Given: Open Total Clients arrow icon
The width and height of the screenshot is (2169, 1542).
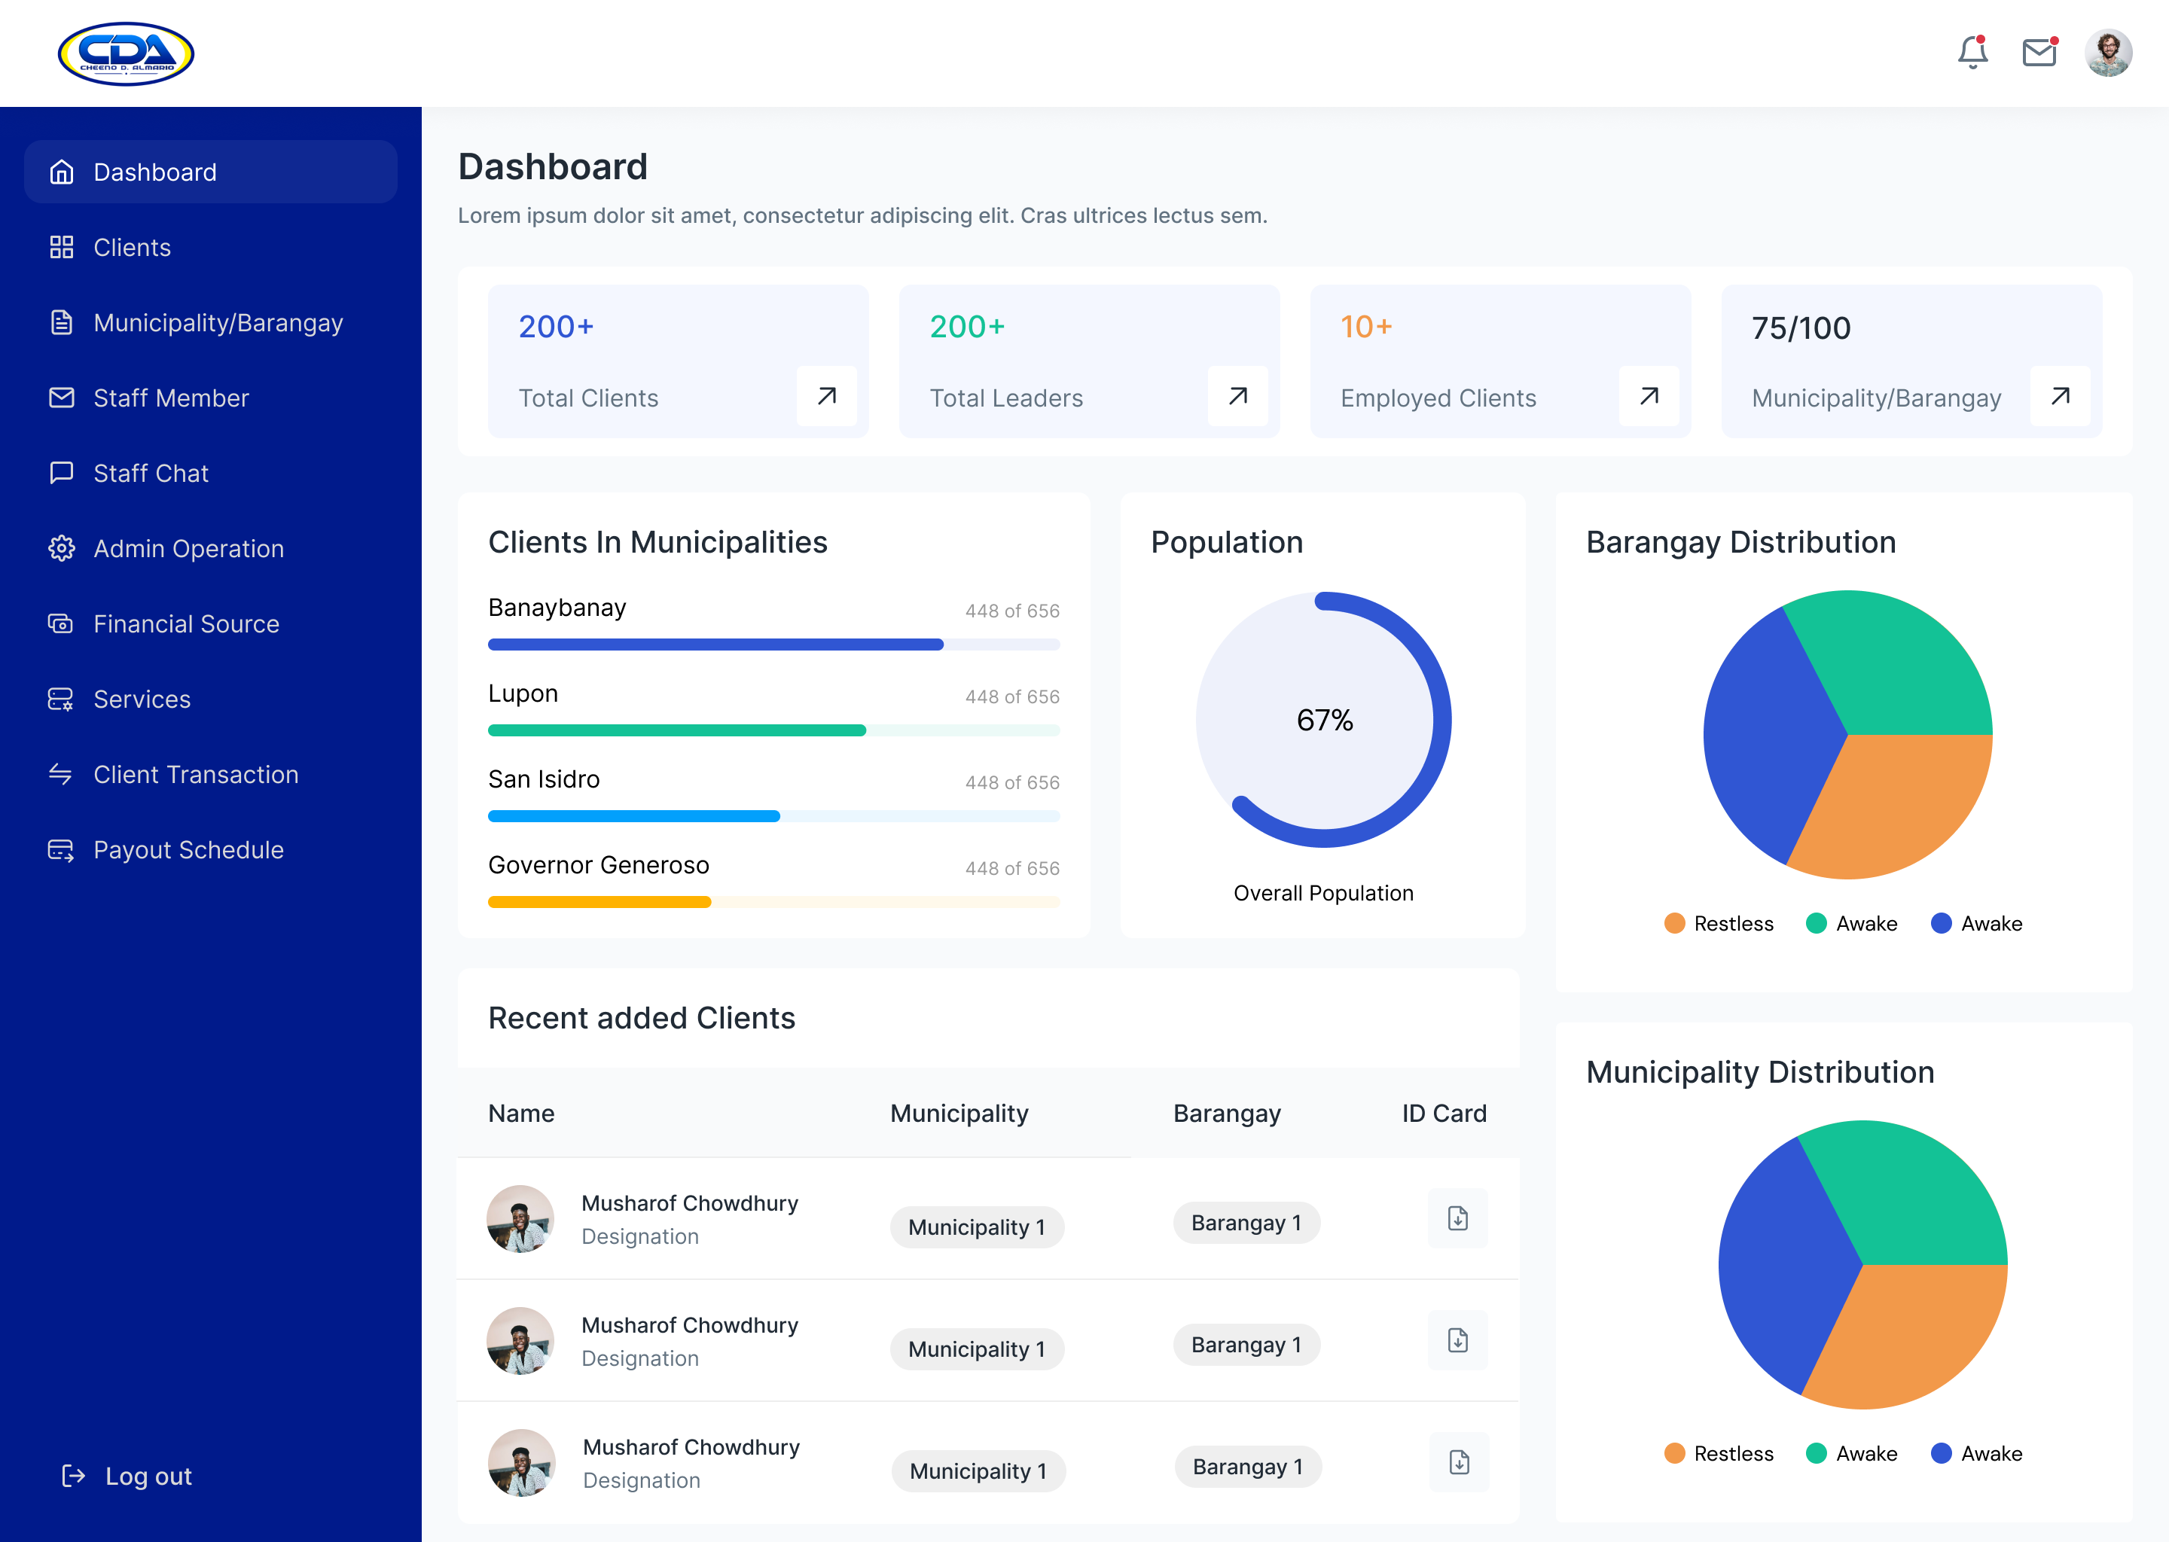Looking at the screenshot, I should coord(826,396).
